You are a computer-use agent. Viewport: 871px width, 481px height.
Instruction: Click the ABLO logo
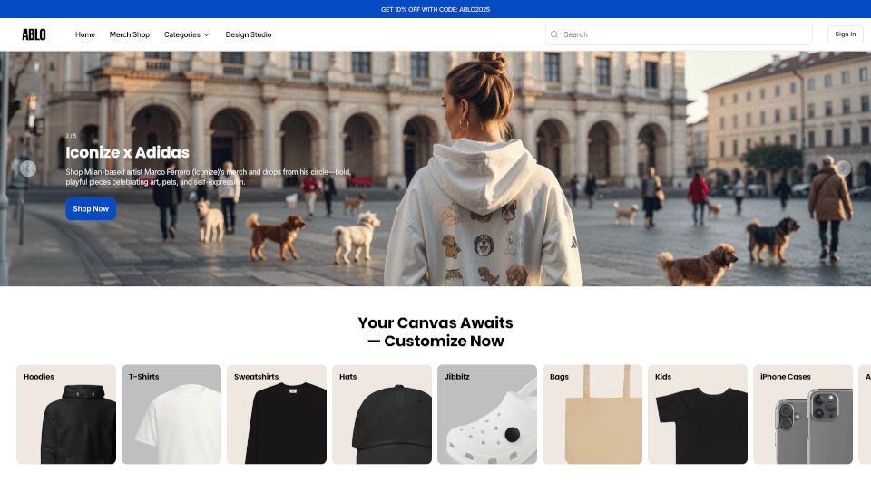34,34
